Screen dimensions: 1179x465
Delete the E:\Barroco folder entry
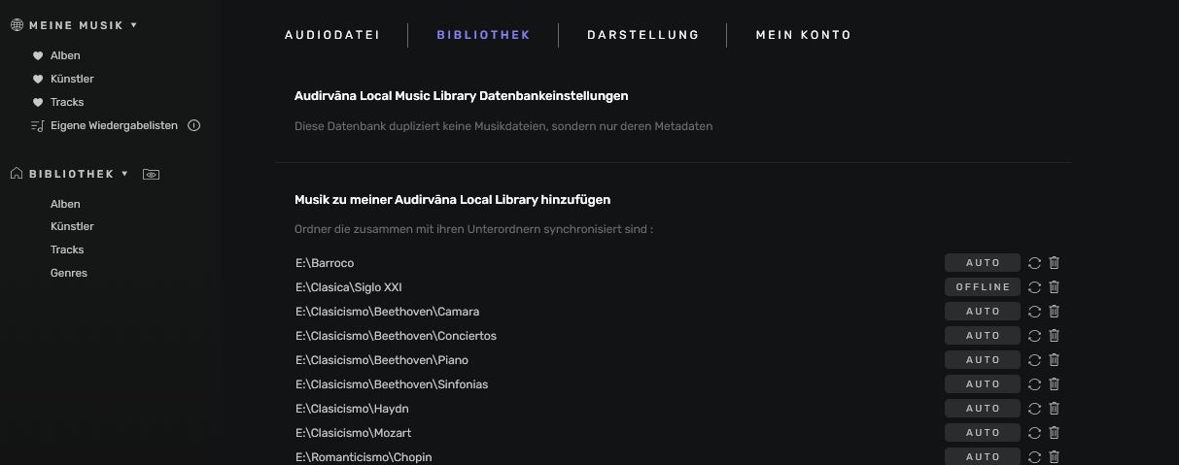pos(1054,263)
